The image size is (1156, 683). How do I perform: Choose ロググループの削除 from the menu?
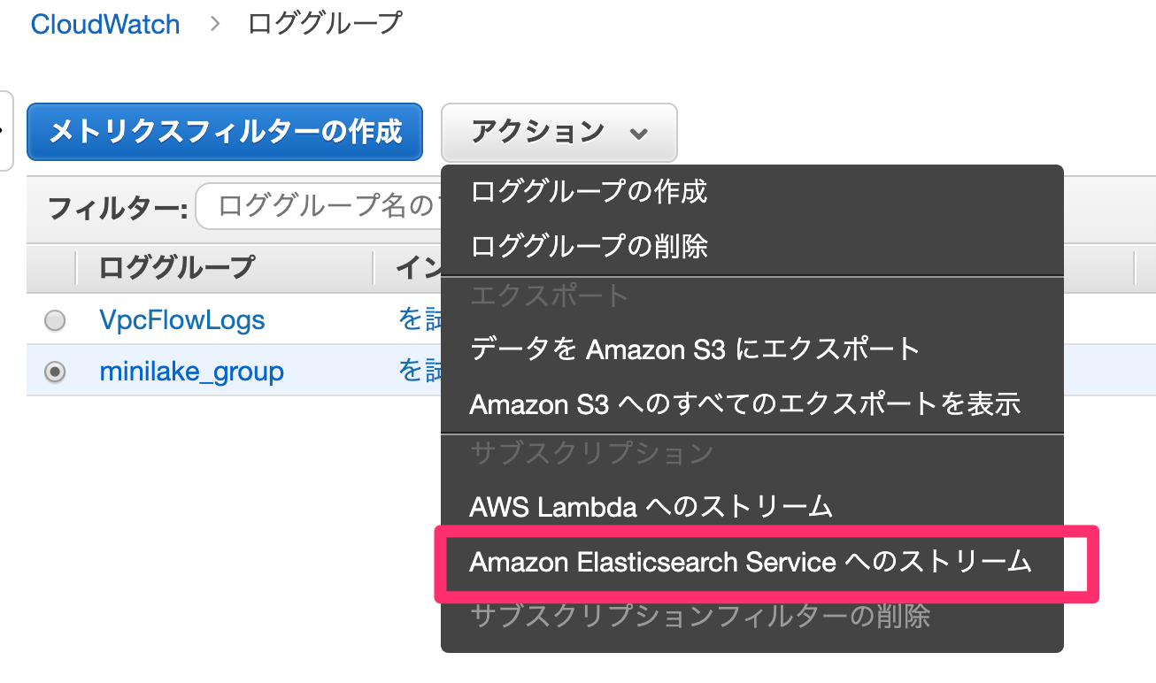pos(589,245)
